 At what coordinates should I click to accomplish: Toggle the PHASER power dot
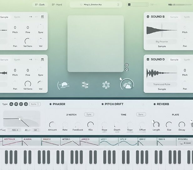pyautogui.click(x=50, y=104)
